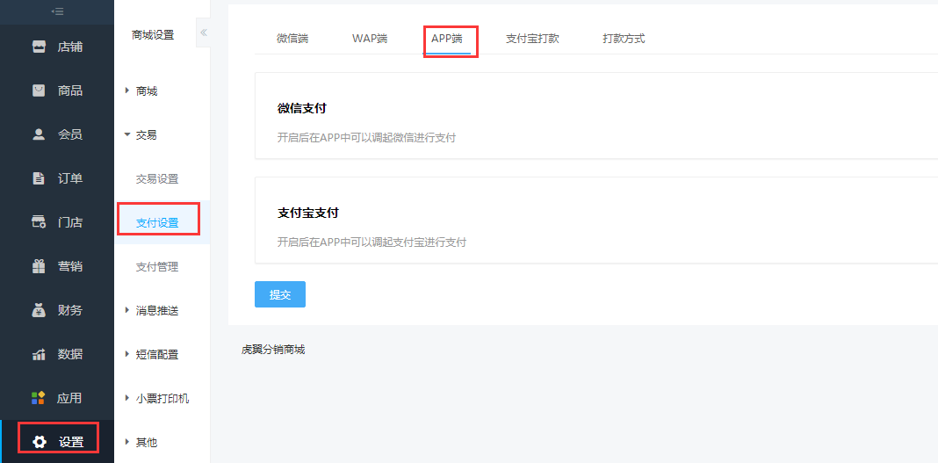This screenshot has width=938, height=463.
Task: Click the sidebar collapse icon at top
Action: (57, 11)
